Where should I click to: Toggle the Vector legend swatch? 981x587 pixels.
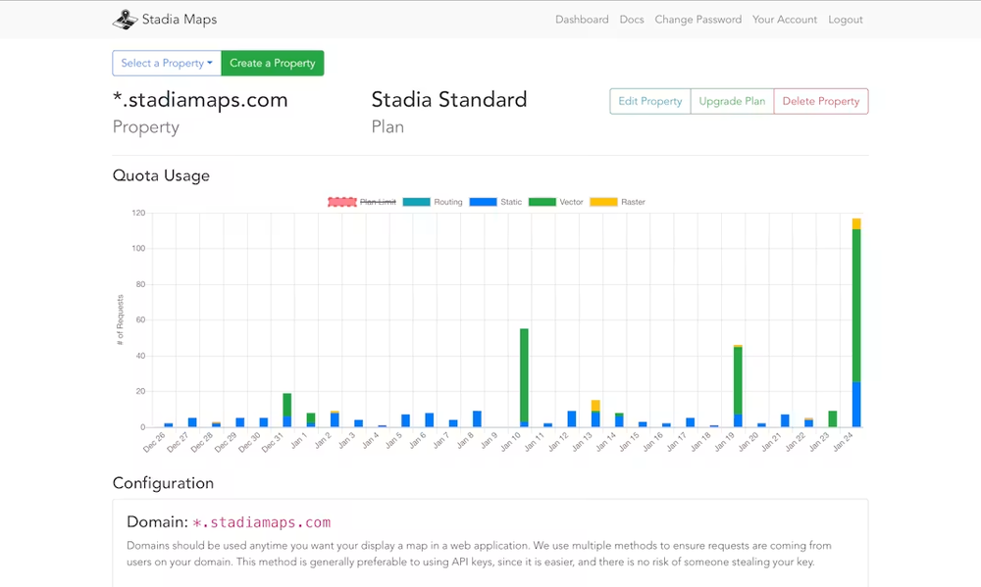coord(542,202)
